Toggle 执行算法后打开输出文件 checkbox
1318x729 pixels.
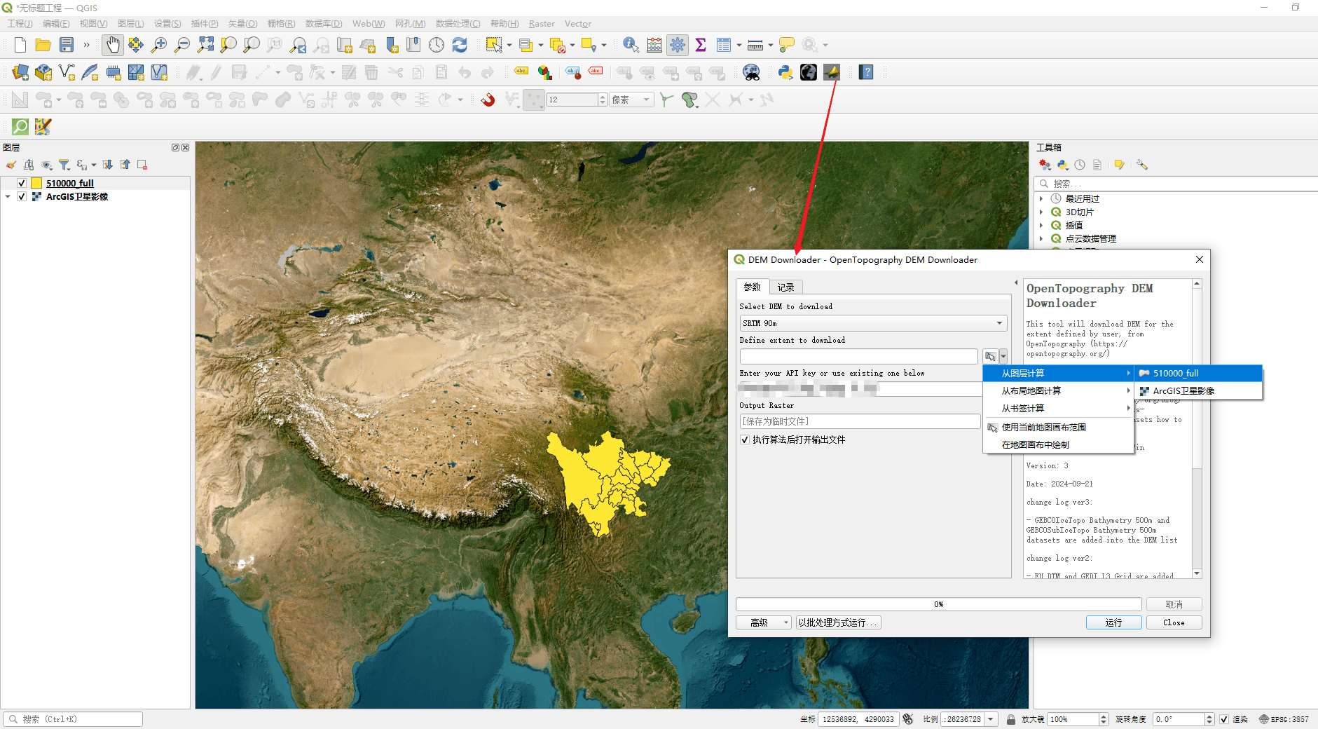point(745,440)
